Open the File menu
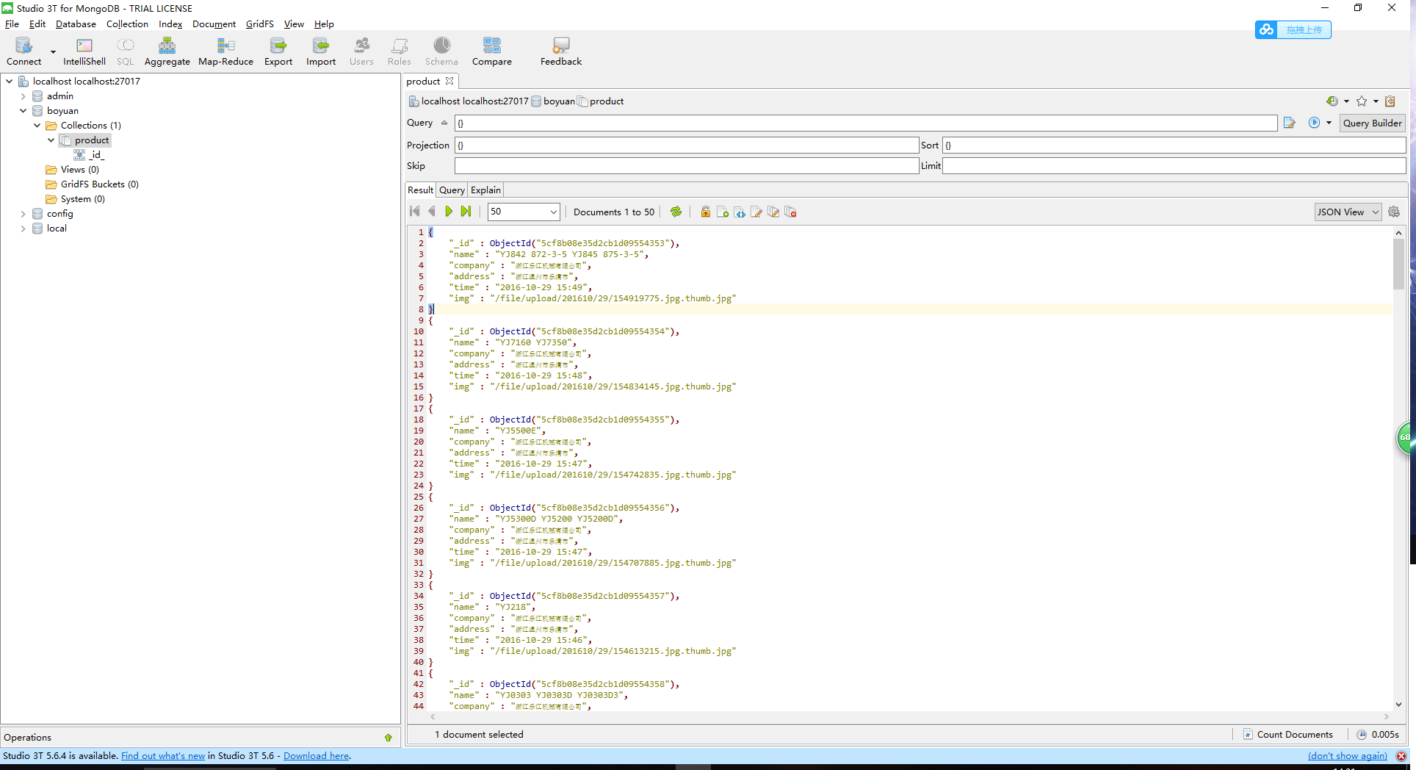This screenshot has height=770, width=1416. click(12, 24)
